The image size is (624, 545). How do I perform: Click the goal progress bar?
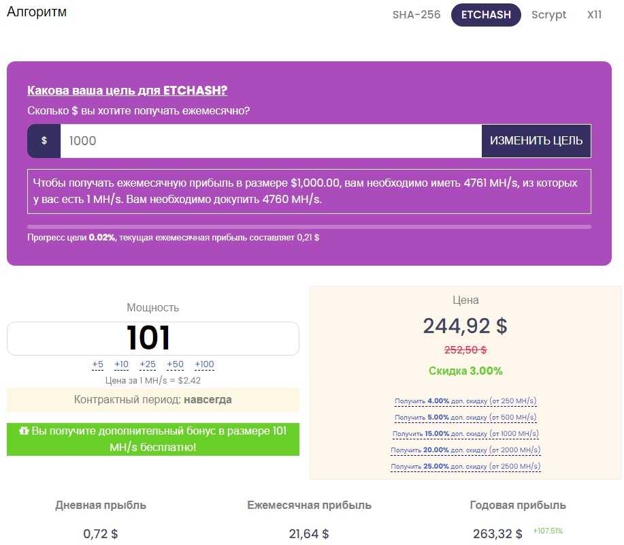pos(309,227)
